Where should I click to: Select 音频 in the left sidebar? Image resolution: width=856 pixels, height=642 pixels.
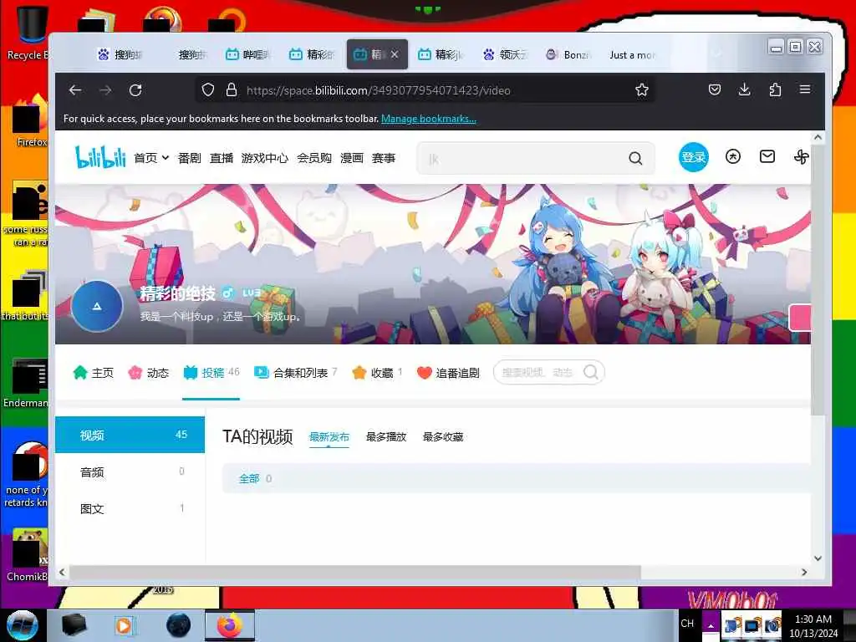click(130, 471)
